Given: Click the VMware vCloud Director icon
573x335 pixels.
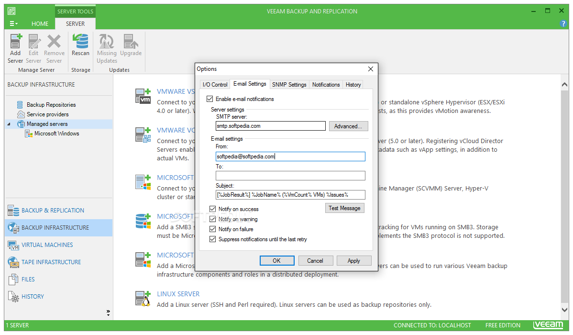Looking at the screenshot, I should tap(143, 134).
